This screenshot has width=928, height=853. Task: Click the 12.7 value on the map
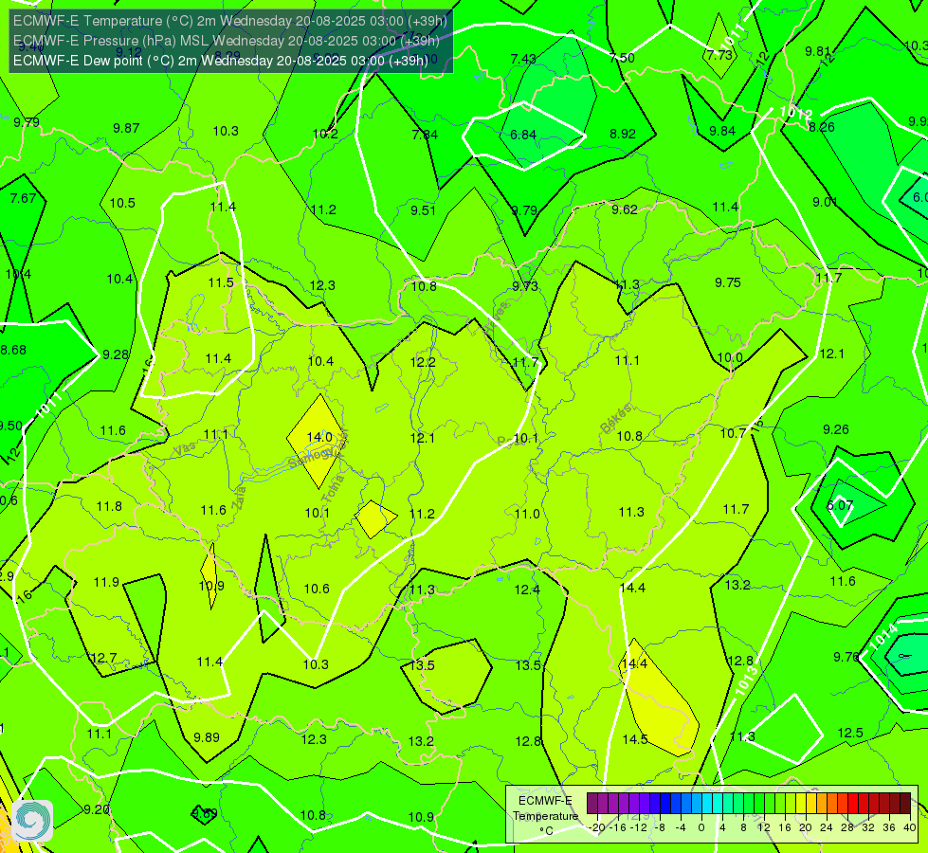104,659
